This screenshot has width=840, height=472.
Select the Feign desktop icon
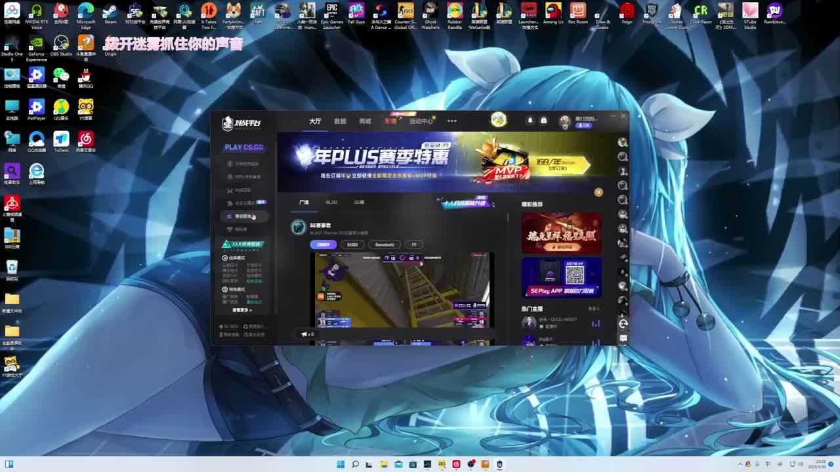tap(627, 13)
